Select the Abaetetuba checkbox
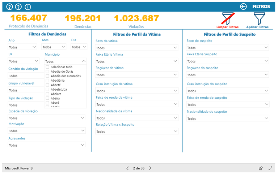 pos(47,89)
